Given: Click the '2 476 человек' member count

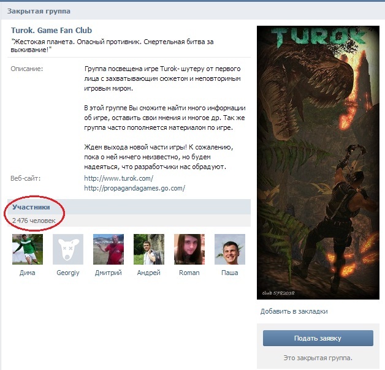Looking at the screenshot, I should point(34,221).
